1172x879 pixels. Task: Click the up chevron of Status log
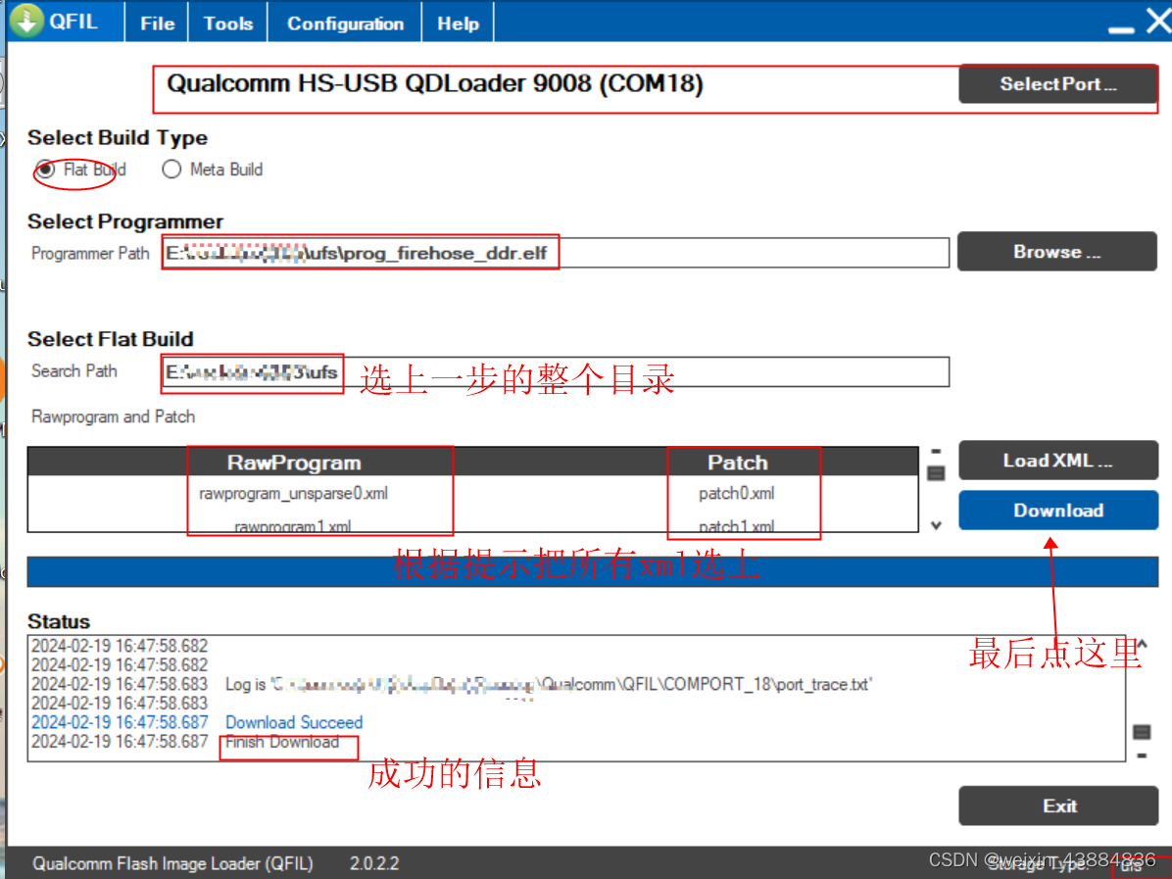(1142, 644)
